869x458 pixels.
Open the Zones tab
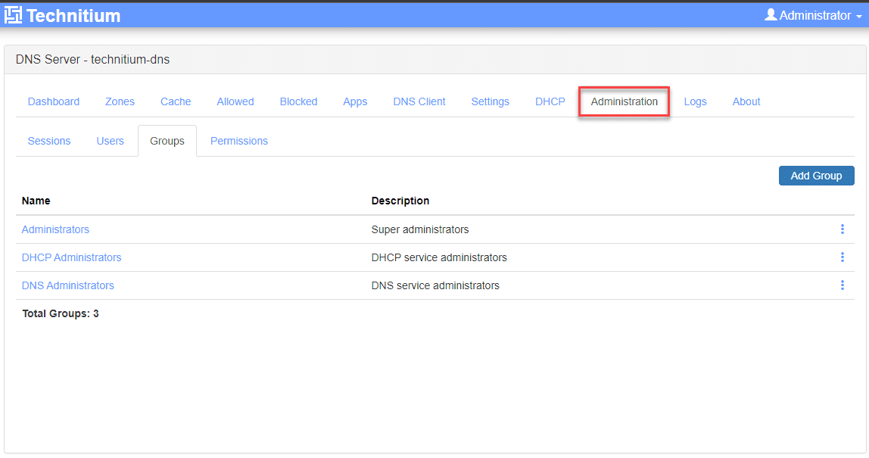[x=120, y=101]
